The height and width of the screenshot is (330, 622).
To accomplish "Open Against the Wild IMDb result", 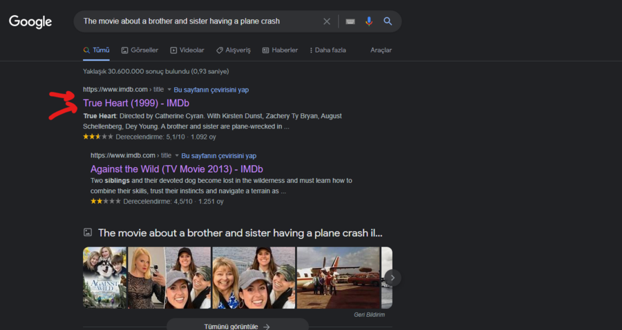I will click(x=176, y=169).
